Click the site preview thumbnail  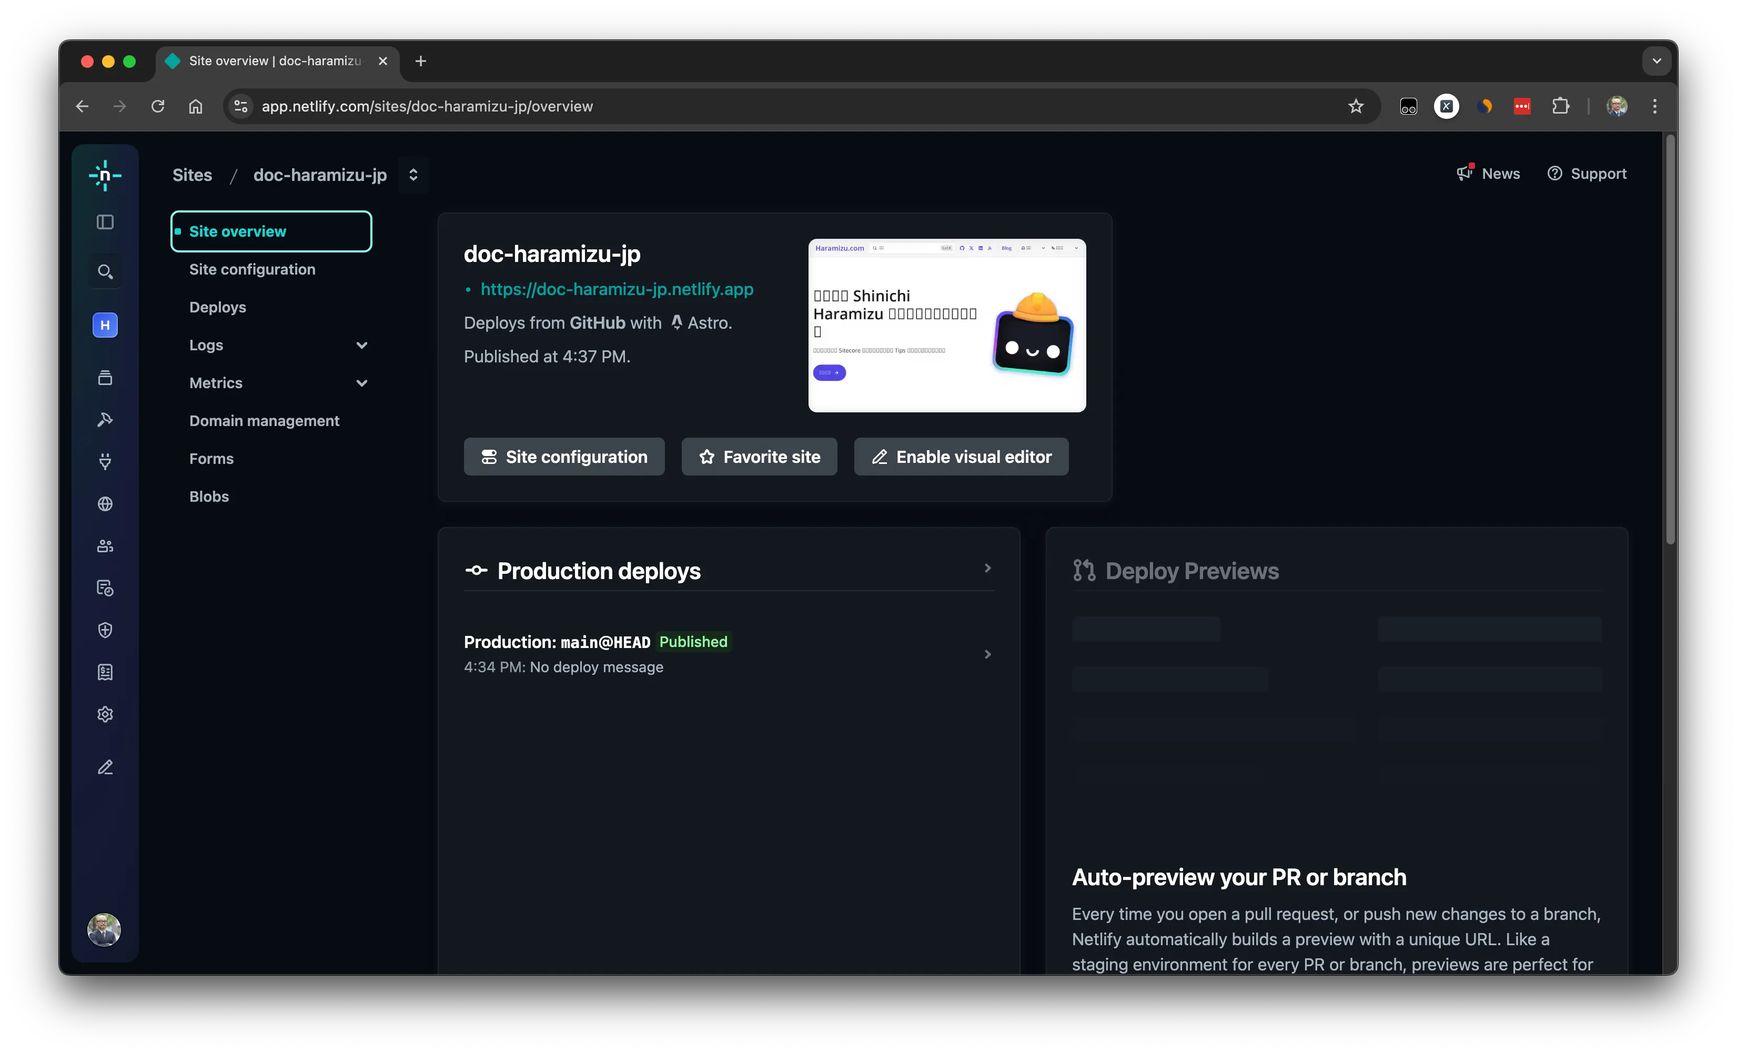coord(947,326)
